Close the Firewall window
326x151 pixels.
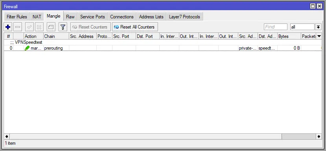pos(320,6)
